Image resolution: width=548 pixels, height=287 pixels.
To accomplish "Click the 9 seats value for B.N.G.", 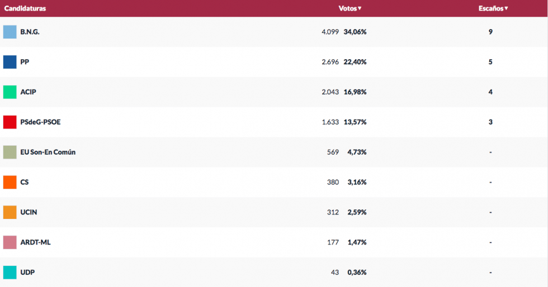I will (x=490, y=32).
